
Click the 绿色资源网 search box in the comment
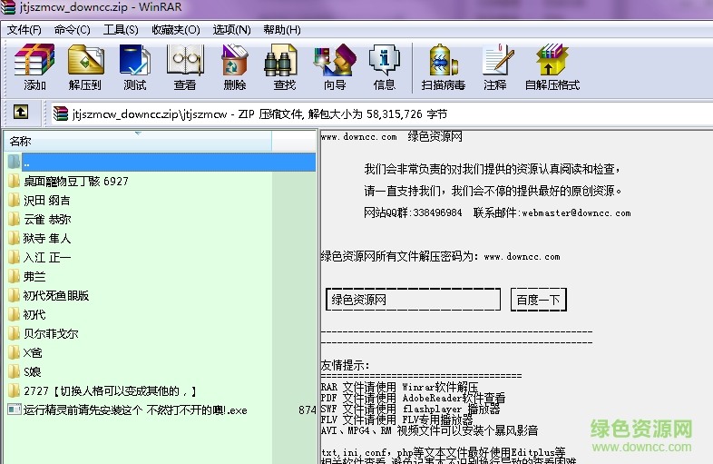[x=413, y=300]
